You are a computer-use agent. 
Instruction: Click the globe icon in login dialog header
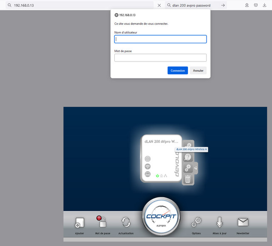click(116, 15)
